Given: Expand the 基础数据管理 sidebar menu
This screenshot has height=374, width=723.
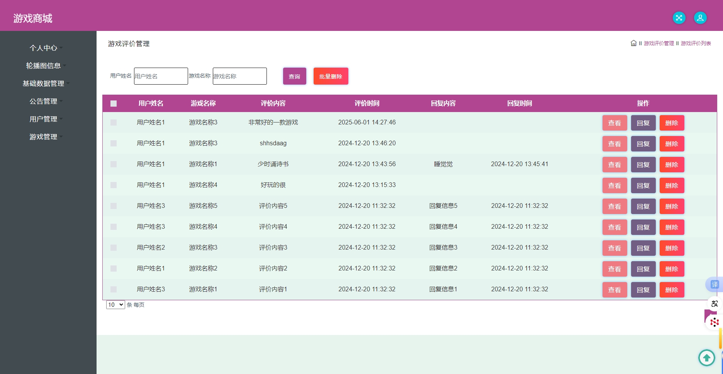Looking at the screenshot, I should pos(44,83).
